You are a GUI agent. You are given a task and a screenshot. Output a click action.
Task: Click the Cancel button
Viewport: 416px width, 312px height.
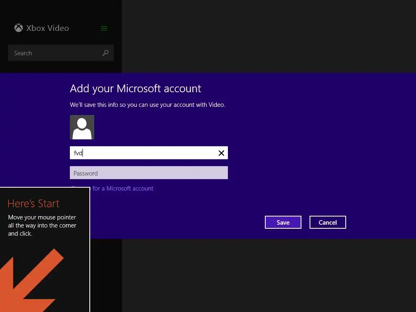pyautogui.click(x=328, y=222)
